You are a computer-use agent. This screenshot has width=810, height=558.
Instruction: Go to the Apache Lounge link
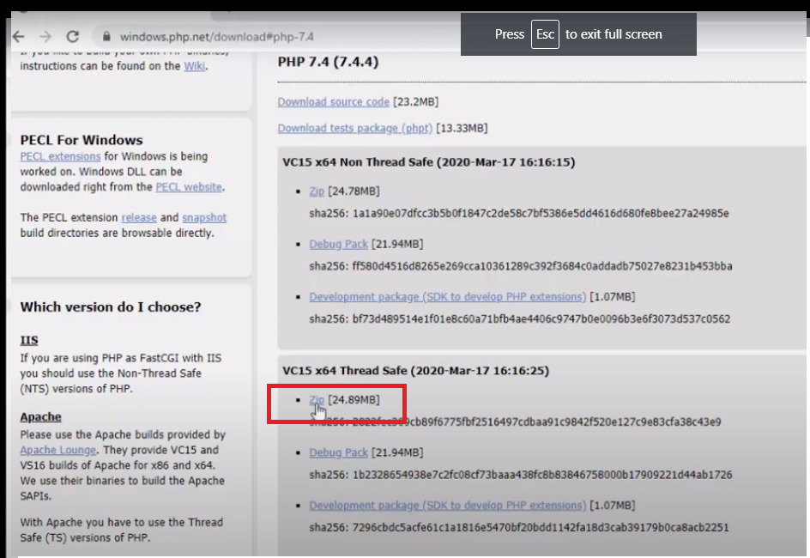(58, 450)
